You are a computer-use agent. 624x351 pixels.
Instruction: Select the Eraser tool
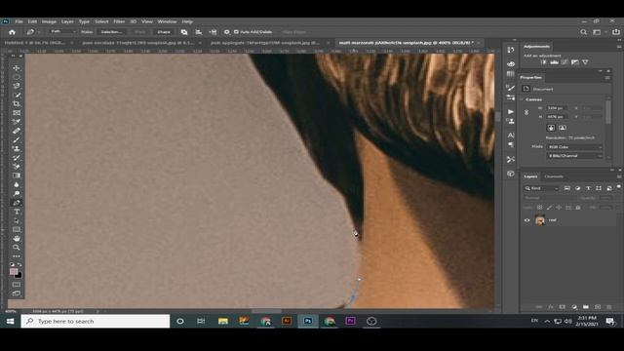pyautogui.click(x=17, y=167)
